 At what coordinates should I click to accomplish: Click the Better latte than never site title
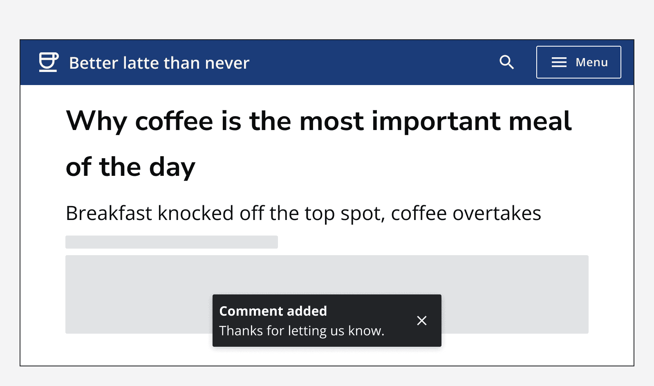[159, 63]
